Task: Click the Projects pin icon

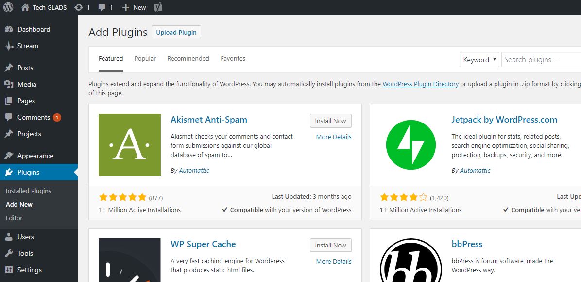Action: coord(9,134)
